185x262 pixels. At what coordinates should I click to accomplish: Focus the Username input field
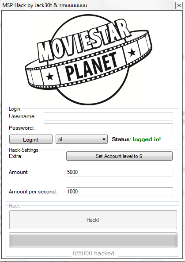108,116
